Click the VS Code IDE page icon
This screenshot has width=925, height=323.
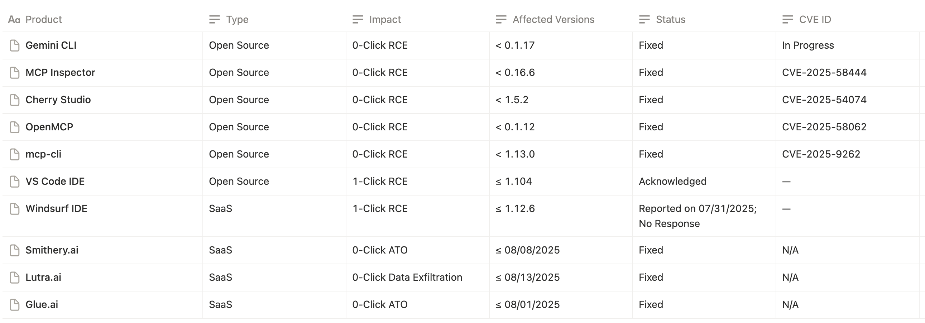point(14,182)
